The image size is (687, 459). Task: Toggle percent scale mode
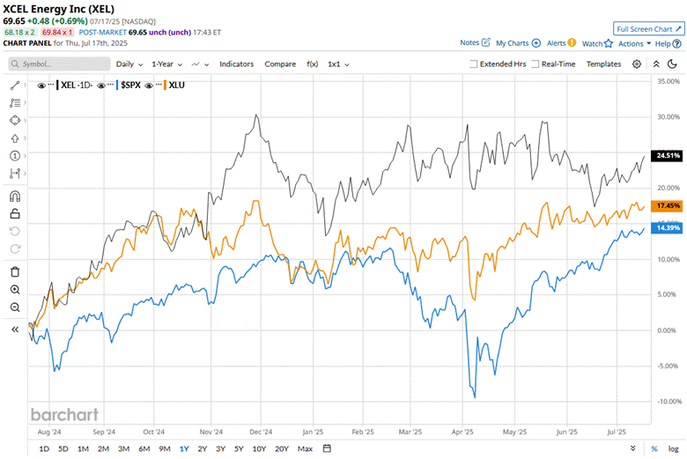(x=654, y=448)
